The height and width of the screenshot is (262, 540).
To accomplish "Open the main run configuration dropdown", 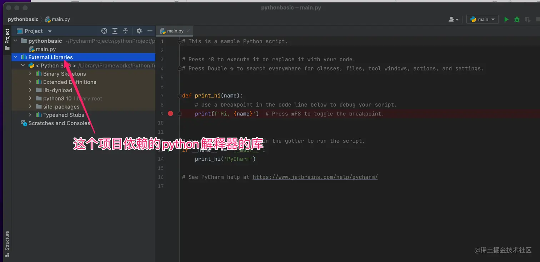I will (482, 20).
